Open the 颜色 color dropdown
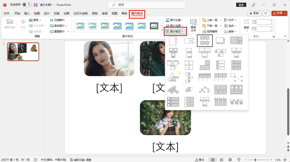 pyautogui.click(x=35, y=20)
